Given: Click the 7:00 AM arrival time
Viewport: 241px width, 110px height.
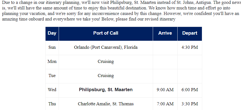Looking at the screenshot, I should 165,104.
